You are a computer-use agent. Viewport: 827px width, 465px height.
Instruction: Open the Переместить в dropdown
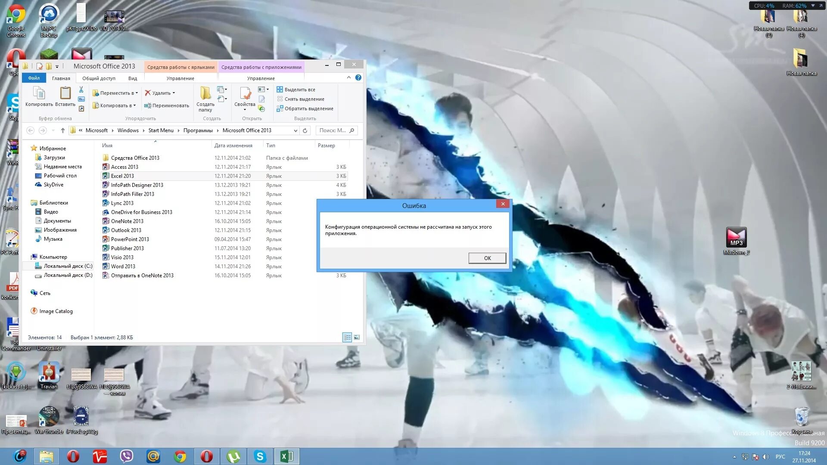(115, 93)
